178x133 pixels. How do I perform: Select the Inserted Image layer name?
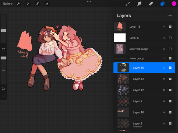click(139, 49)
